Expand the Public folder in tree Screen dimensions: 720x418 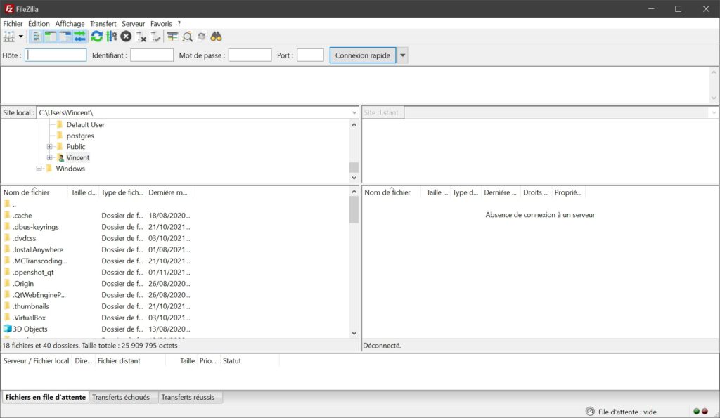[x=50, y=147]
